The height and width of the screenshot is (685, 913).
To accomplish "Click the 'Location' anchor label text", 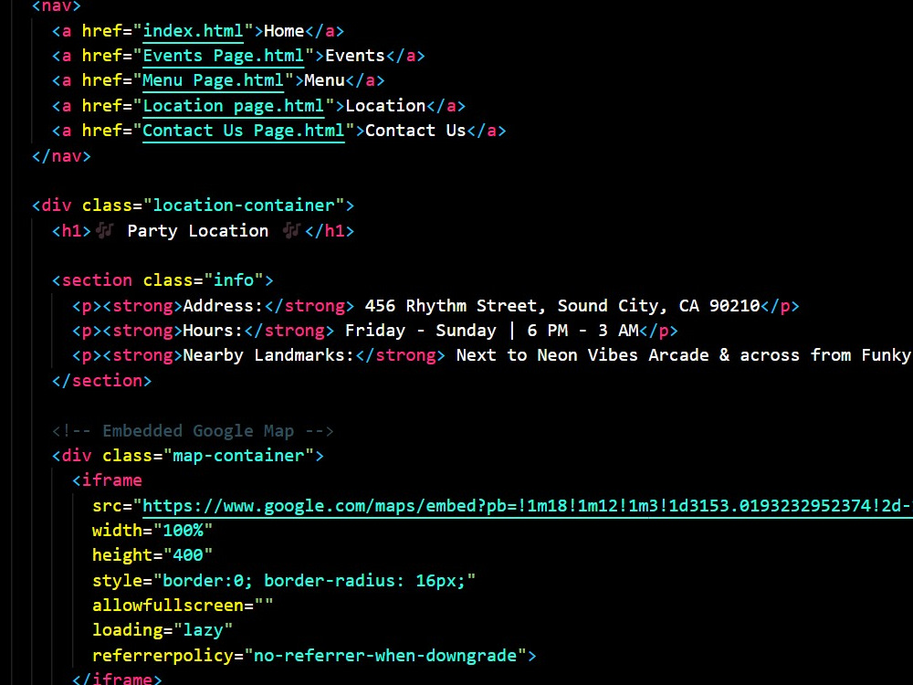I will (385, 106).
